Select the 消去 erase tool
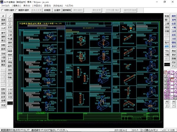177x132 pixels. pyautogui.click(x=10, y=70)
